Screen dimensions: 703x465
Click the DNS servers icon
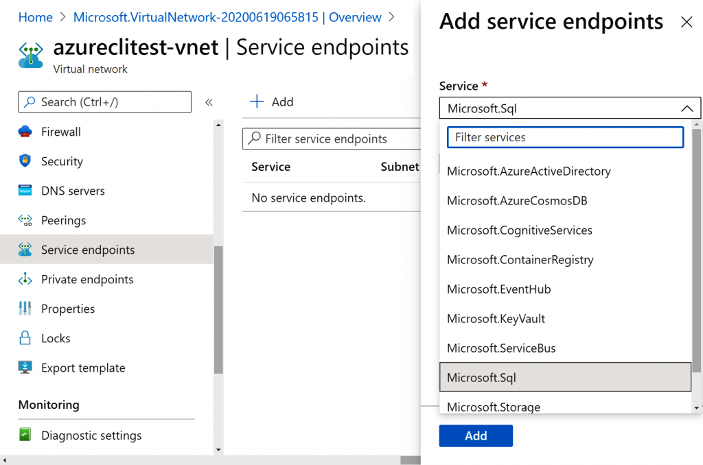[25, 191]
